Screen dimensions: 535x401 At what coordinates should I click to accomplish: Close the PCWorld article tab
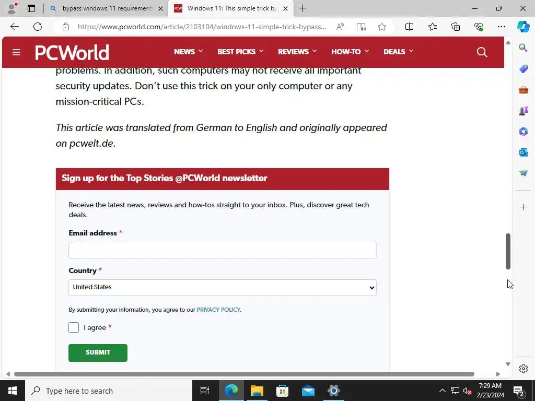(286, 9)
